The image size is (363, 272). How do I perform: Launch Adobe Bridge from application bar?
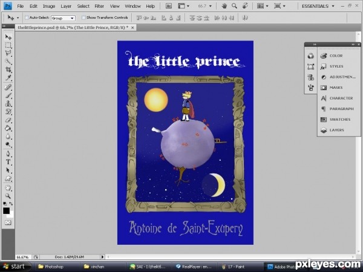pos(169,6)
